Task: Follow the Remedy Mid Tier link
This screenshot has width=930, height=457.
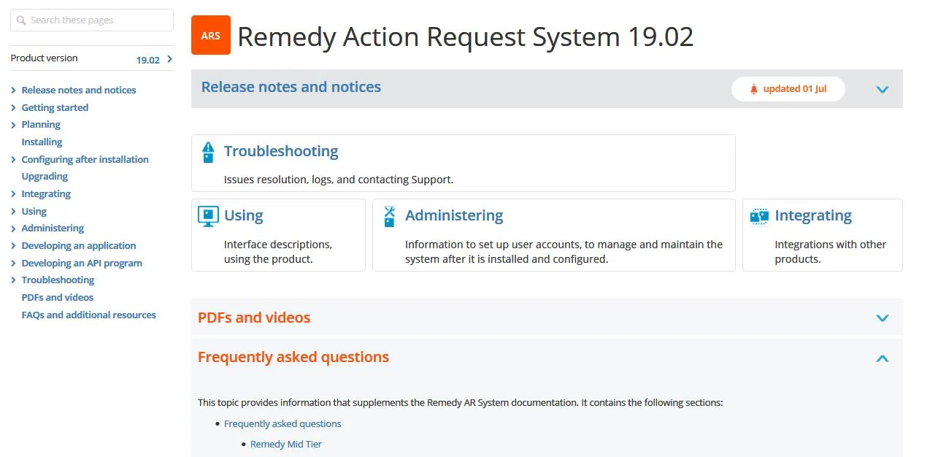Action: (x=285, y=444)
